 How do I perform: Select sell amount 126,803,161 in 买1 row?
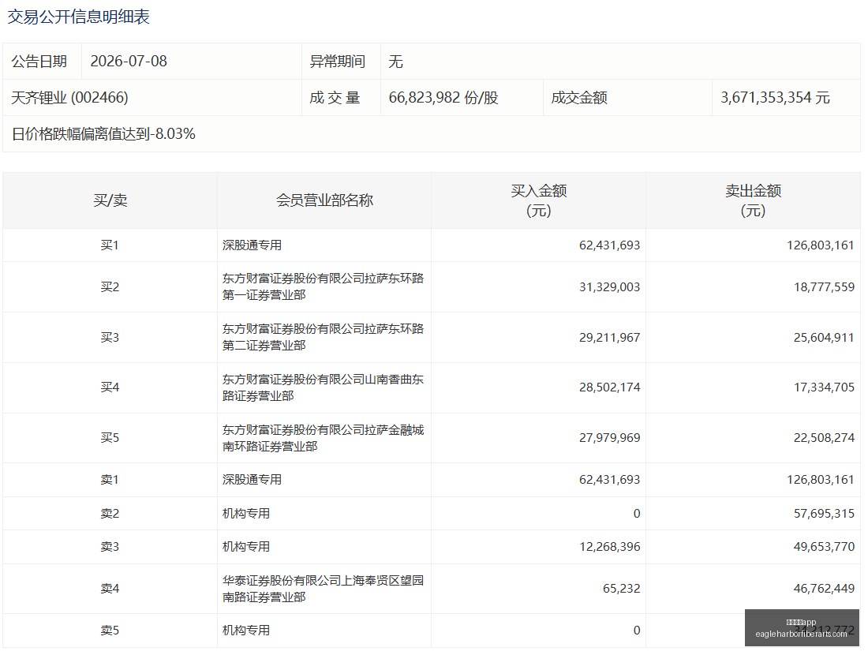[821, 245]
